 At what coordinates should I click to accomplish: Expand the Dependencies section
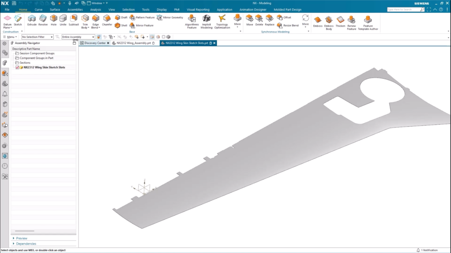coord(26,243)
